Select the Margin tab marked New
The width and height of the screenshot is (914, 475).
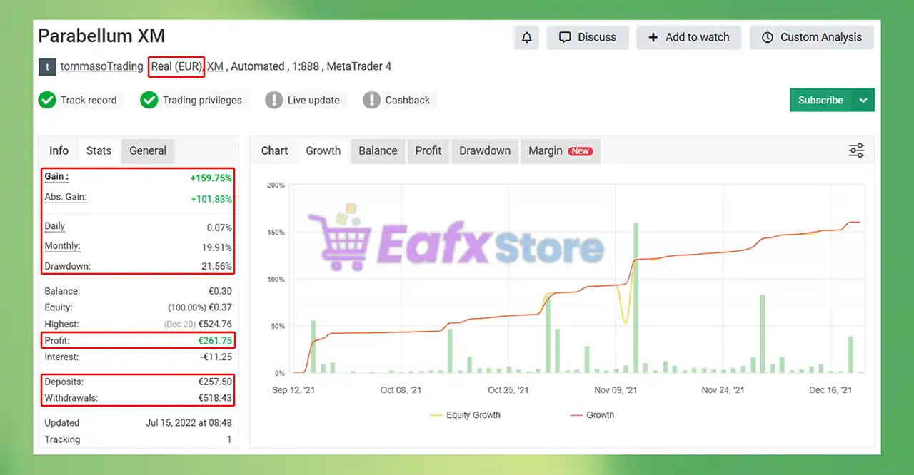pyautogui.click(x=561, y=150)
